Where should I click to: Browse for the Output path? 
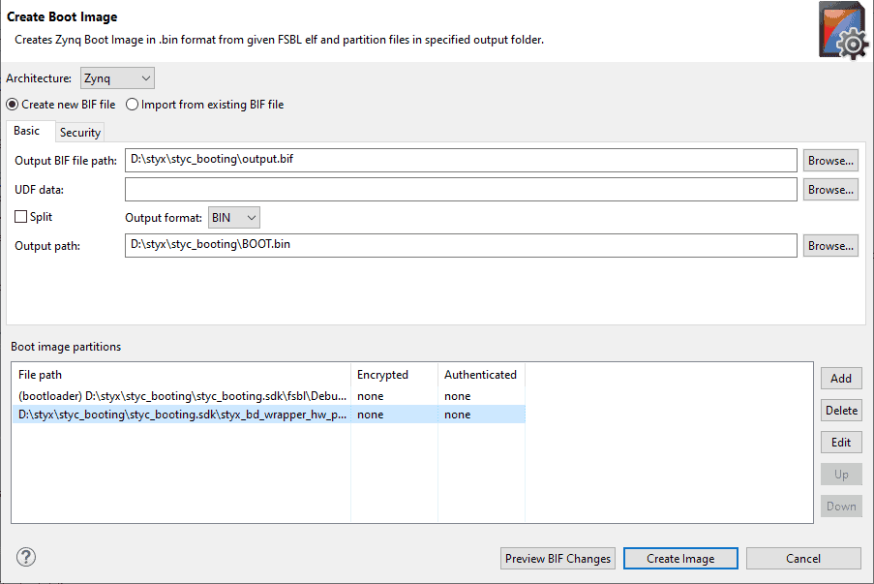tap(830, 246)
